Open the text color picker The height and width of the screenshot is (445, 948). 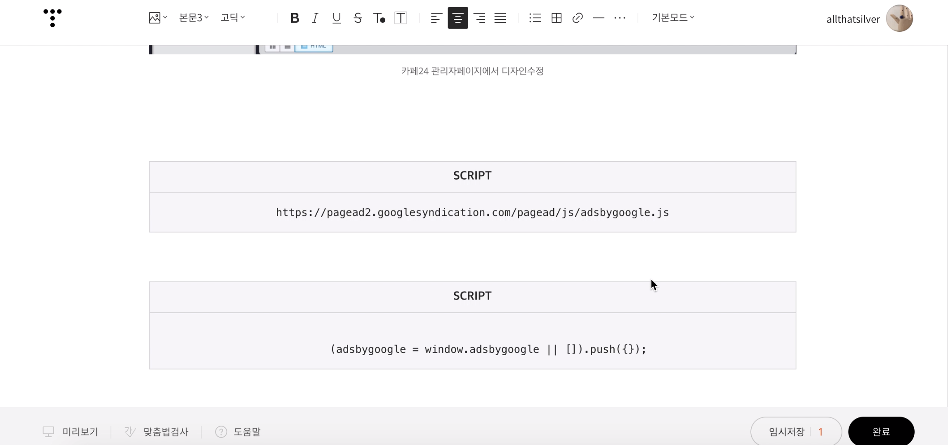point(379,18)
